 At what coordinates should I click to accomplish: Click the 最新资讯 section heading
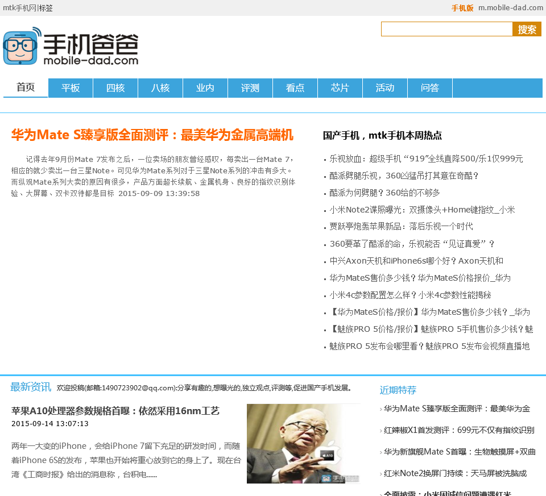pyautogui.click(x=31, y=387)
